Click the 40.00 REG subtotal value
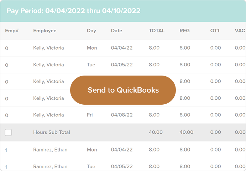 (187, 132)
